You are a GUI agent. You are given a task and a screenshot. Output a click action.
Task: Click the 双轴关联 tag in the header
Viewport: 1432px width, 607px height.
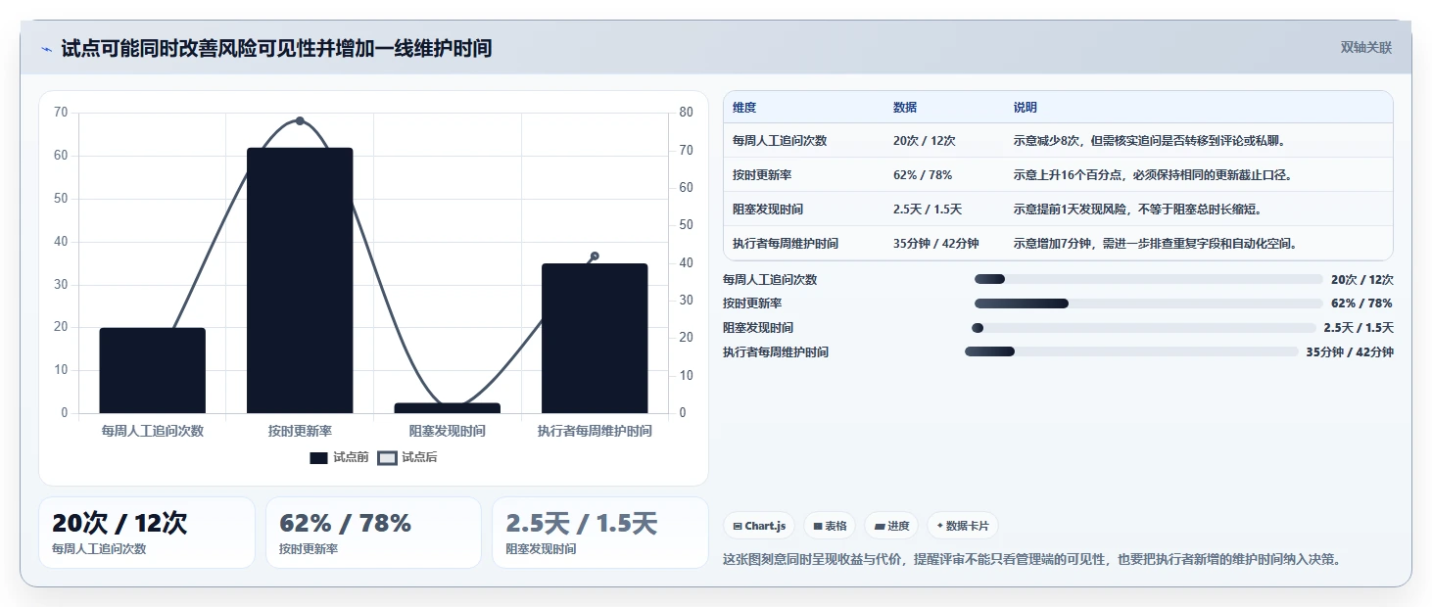[1365, 48]
